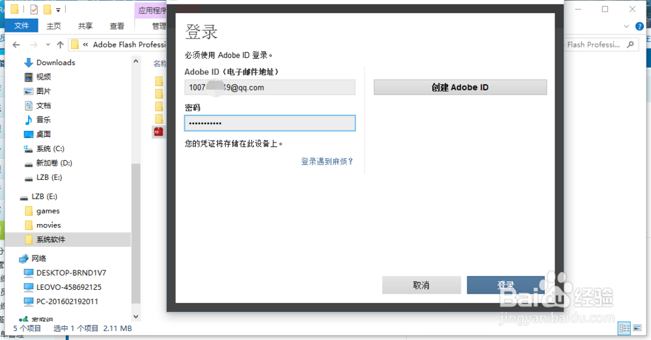Click the games folder icon
The height and width of the screenshot is (340, 651).
pos(29,211)
